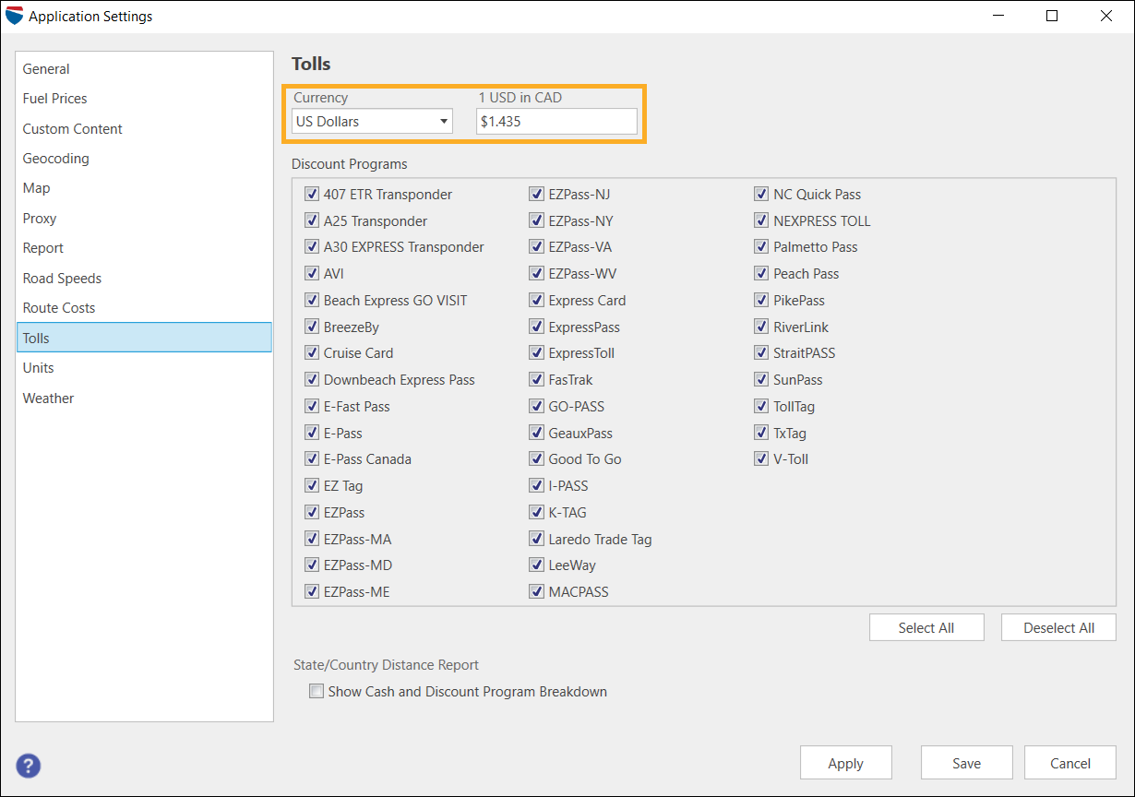Uncheck the Peach Pass option
Screen dimensions: 1135x797
761,273
